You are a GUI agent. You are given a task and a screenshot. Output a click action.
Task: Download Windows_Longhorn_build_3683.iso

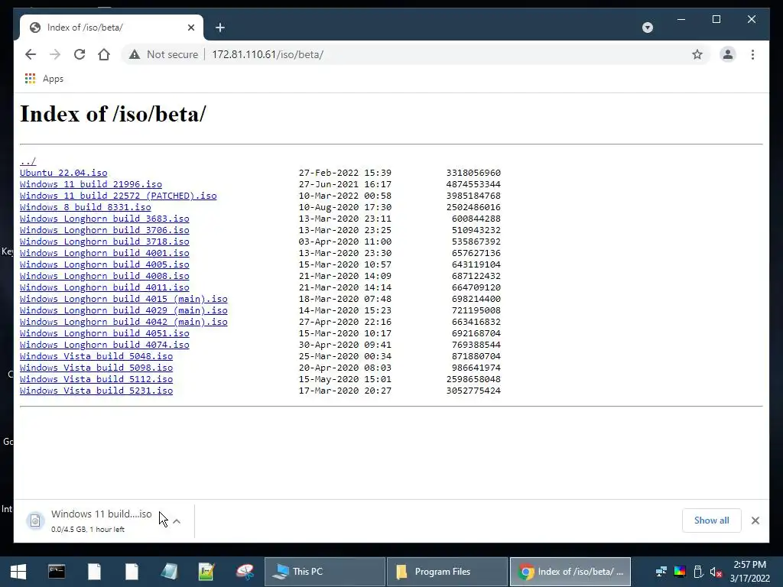tap(104, 219)
